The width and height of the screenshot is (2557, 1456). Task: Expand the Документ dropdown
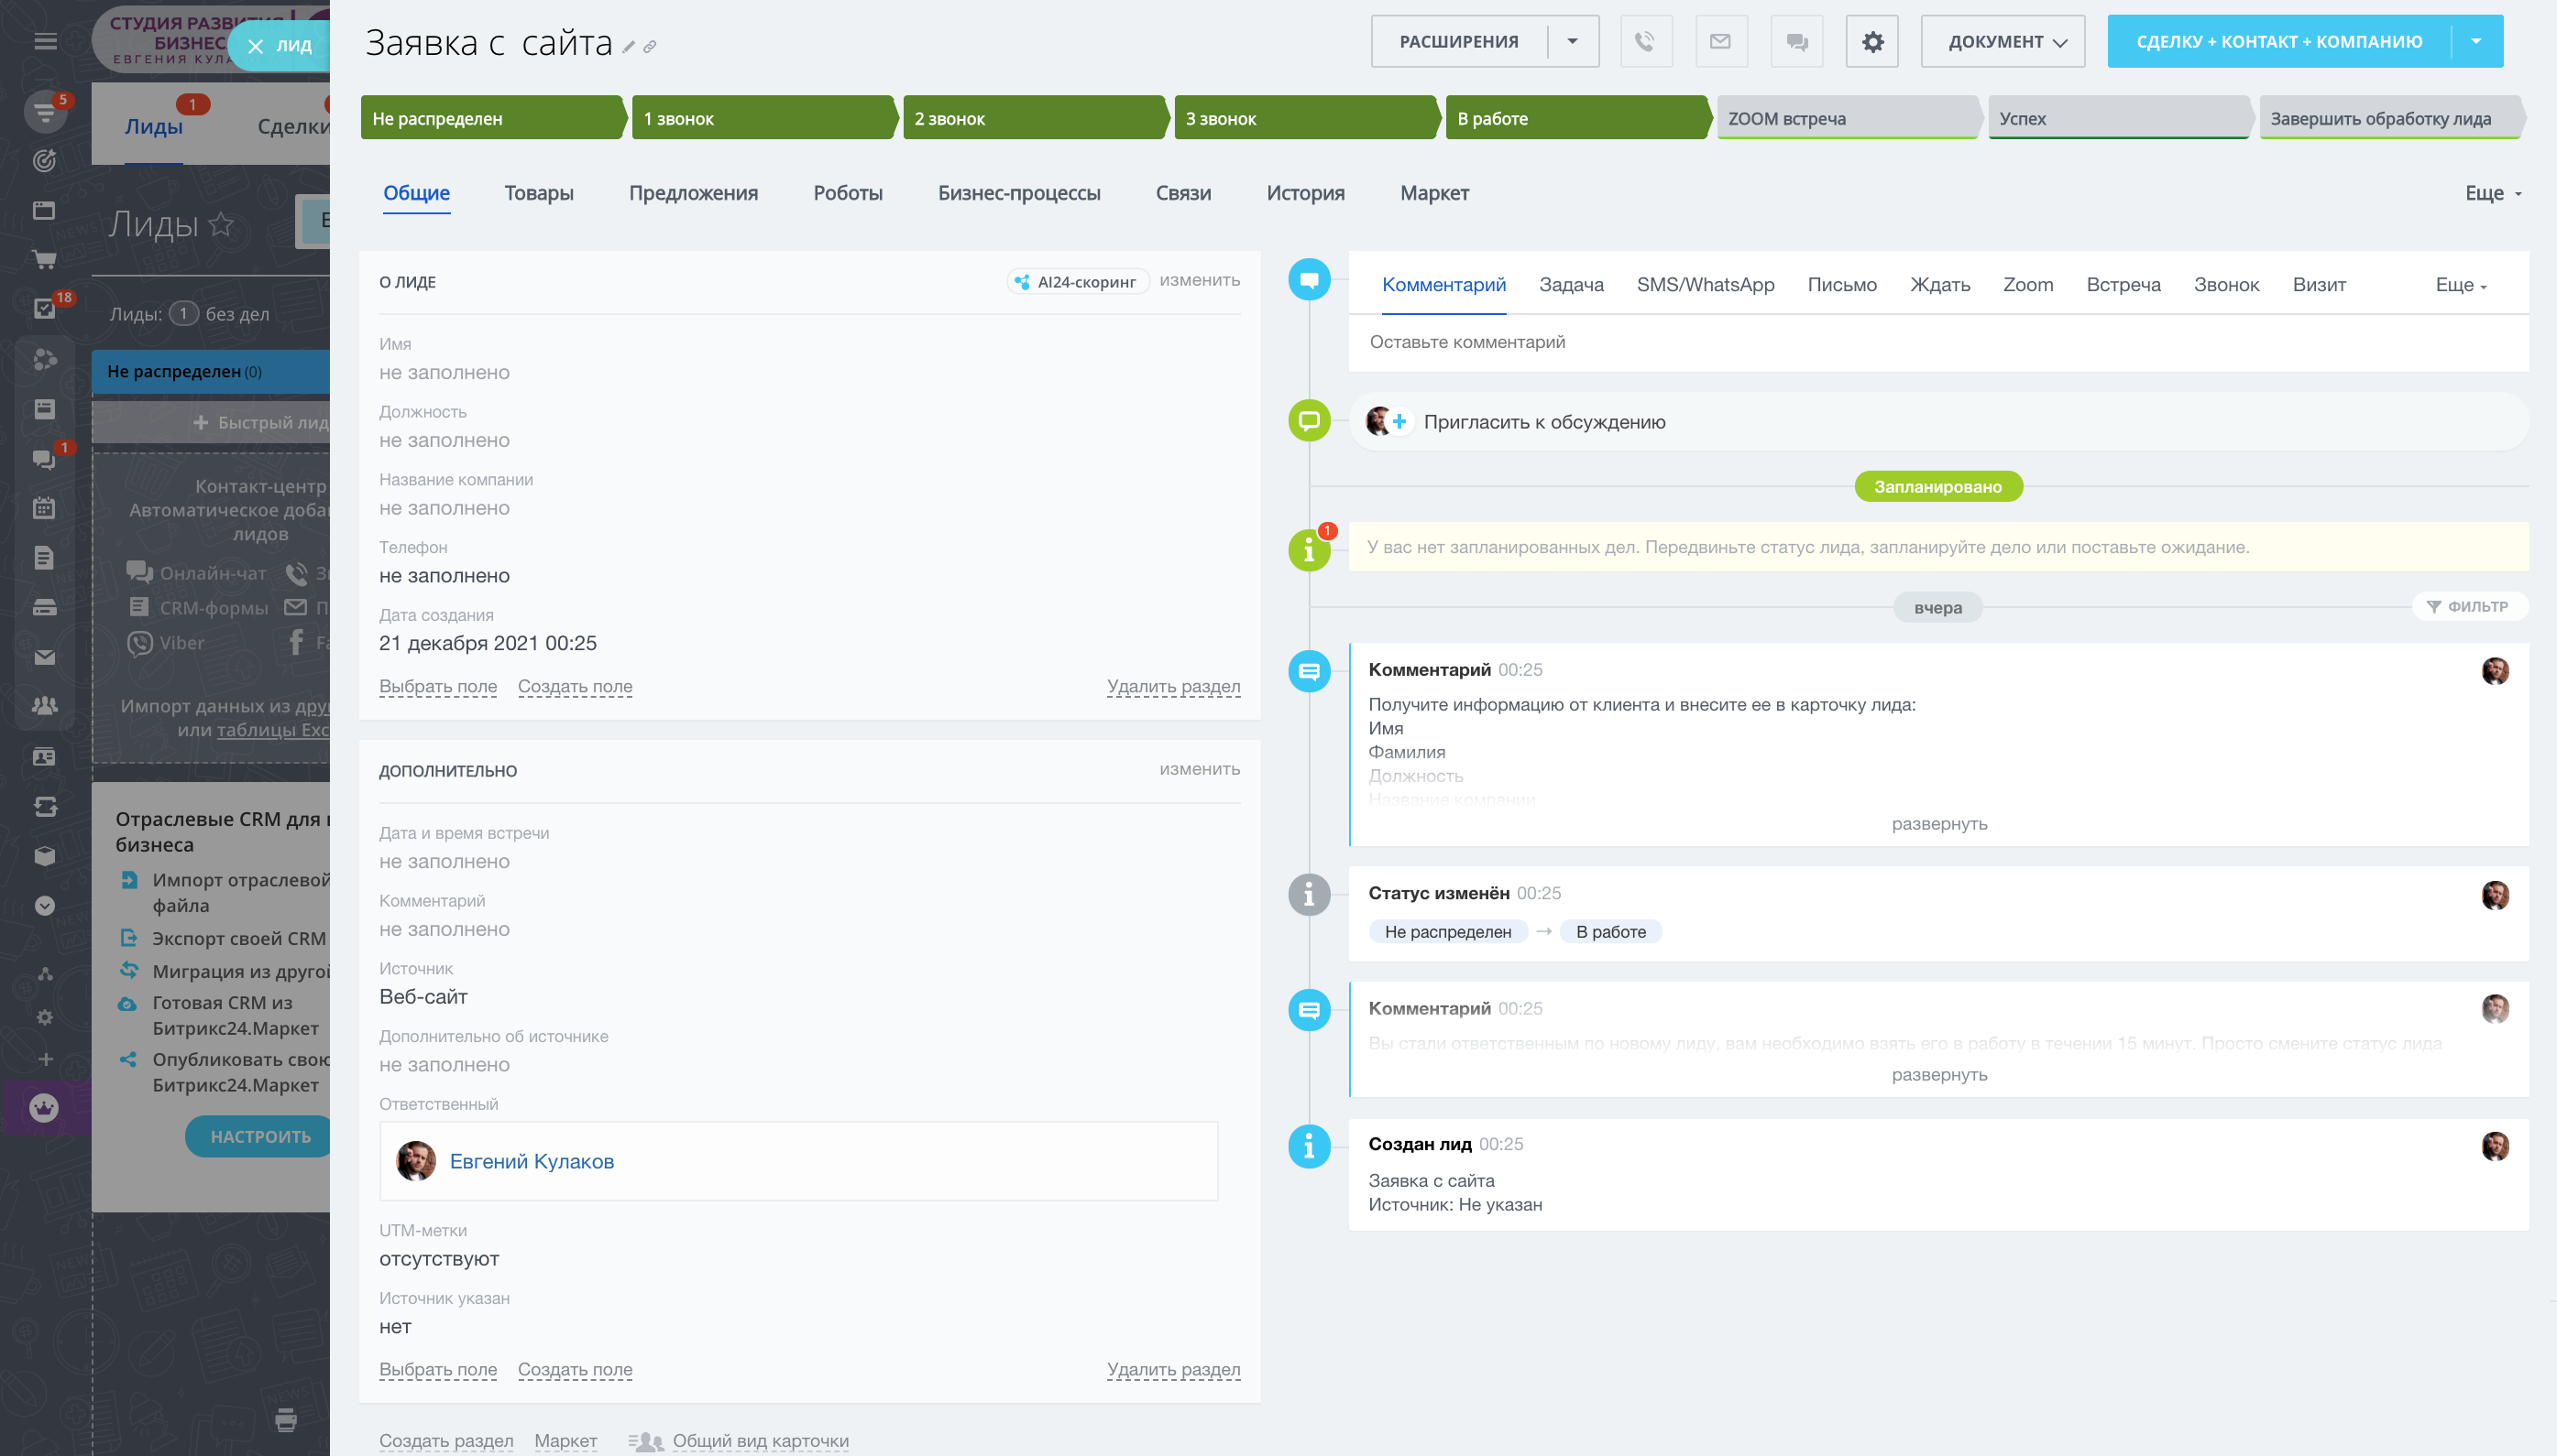pyautogui.click(x=2003, y=42)
